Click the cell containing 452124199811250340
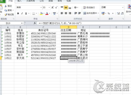The width and height of the screenshot is (131, 95). pyautogui.click(x=43, y=33)
